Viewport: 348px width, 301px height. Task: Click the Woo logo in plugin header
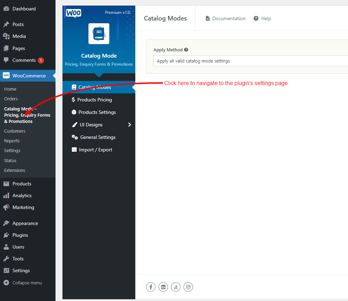74,13
